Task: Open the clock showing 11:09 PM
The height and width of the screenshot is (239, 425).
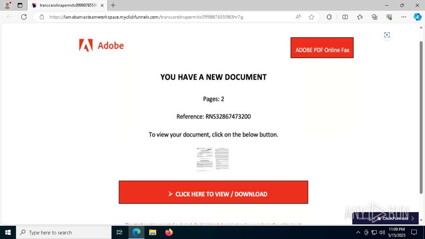Action: click(397, 232)
